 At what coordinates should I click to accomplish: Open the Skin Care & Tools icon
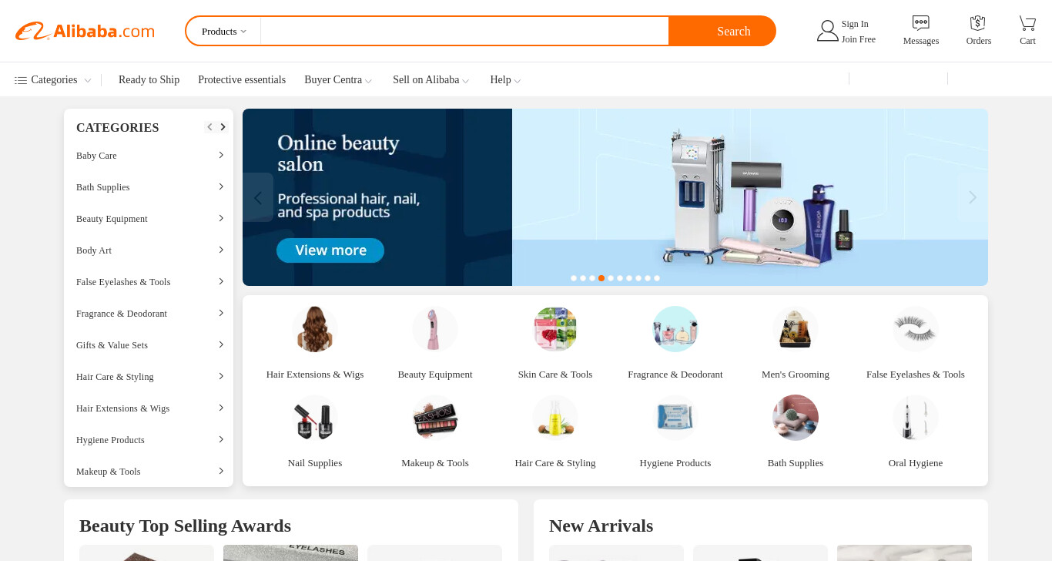(x=555, y=329)
